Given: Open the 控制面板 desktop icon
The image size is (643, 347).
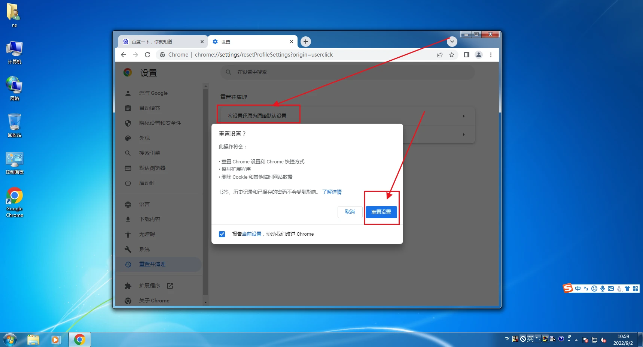Looking at the screenshot, I should [14, 163].
